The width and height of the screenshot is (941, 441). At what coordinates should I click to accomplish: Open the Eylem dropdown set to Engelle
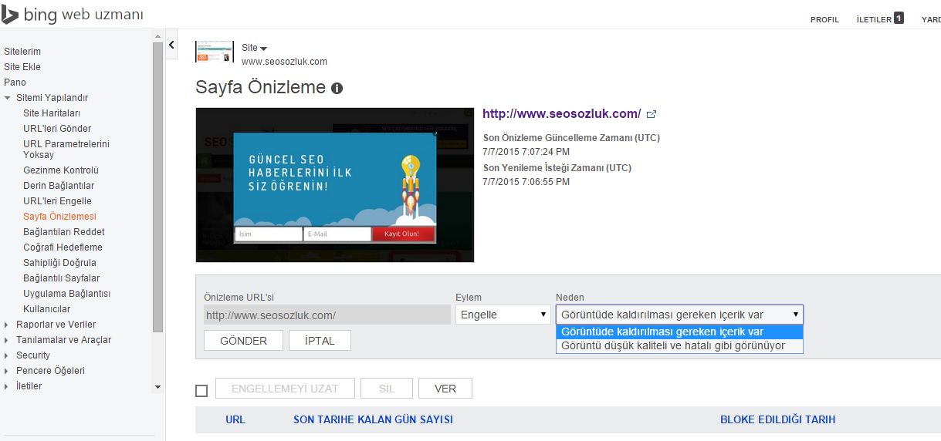click(x=503, y=315)
